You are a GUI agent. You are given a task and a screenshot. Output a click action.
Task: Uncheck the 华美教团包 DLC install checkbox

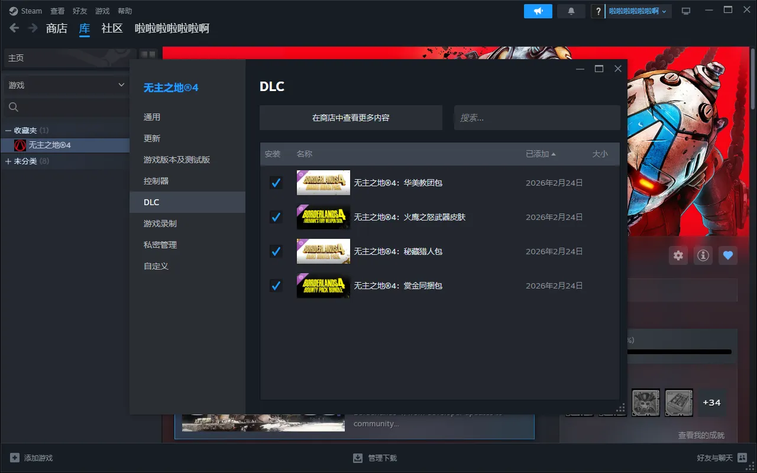[x=276, y=183]
